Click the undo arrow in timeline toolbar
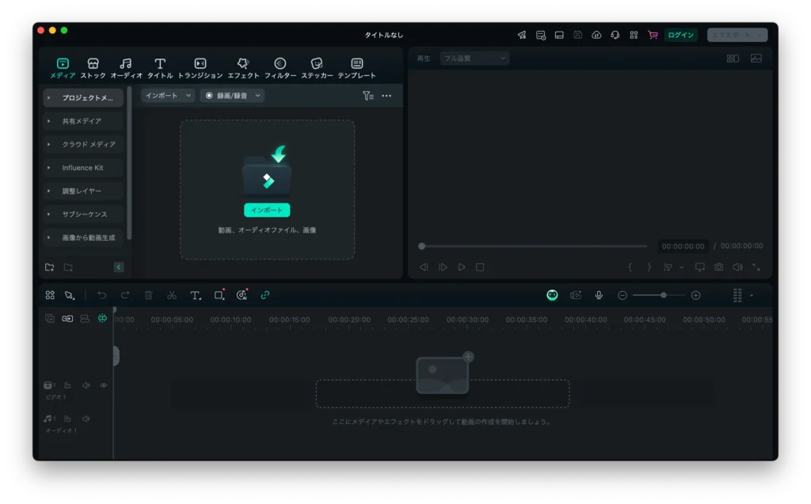811x504 pixels. pyautogui.click(x=101, y=295)
